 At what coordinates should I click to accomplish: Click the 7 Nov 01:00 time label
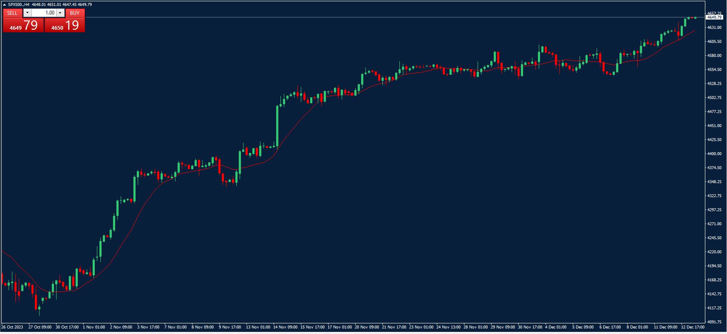[x=175, y=327]
